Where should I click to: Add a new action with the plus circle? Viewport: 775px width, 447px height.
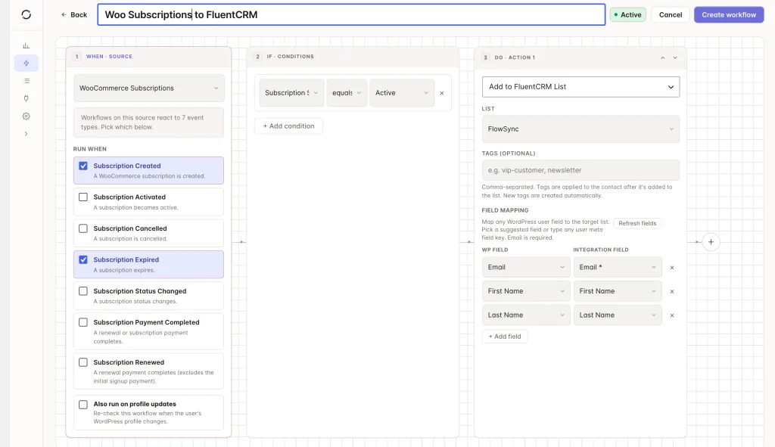tap(711, 242)
